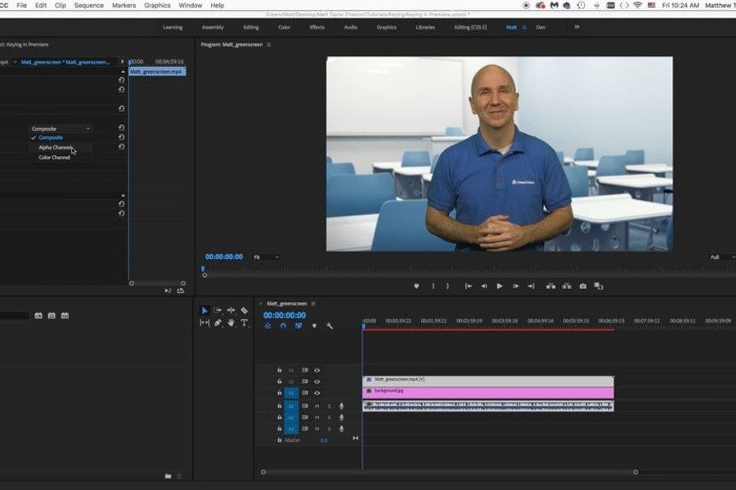Click the Program monitor playhead scrubber
The height and width of the screenshot is (490, 736).
204,269
